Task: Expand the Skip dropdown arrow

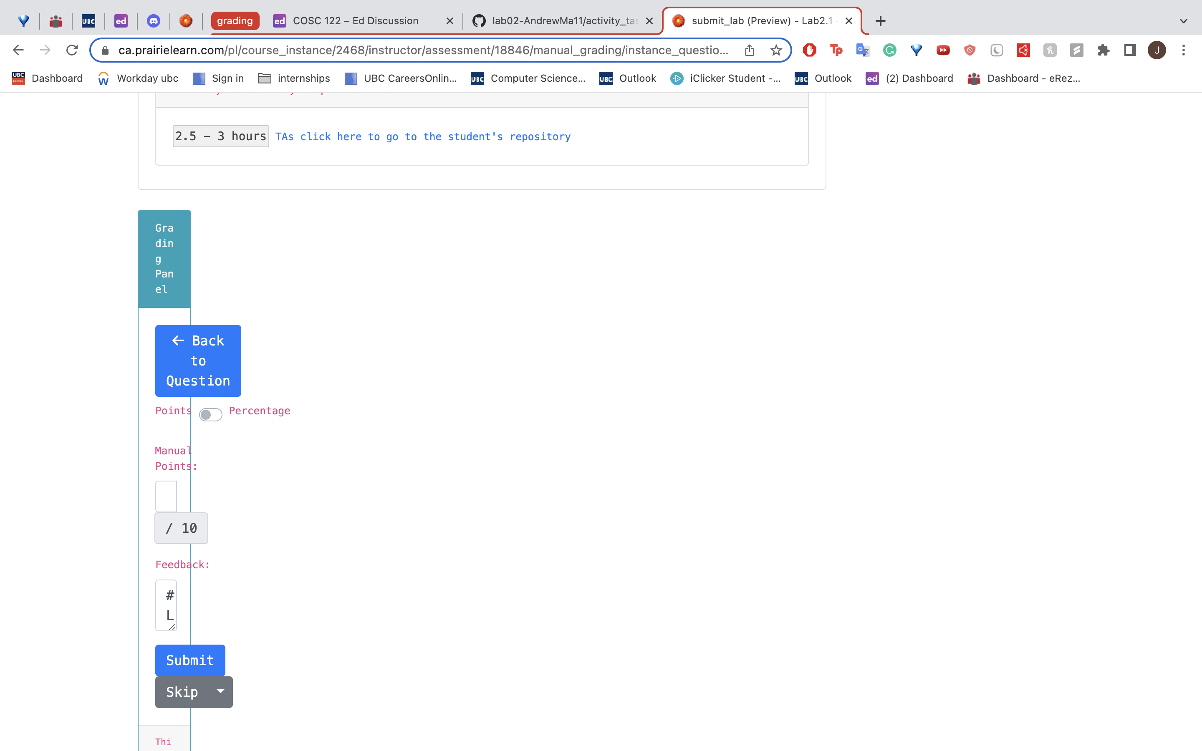Action: [x=220, y=691]
